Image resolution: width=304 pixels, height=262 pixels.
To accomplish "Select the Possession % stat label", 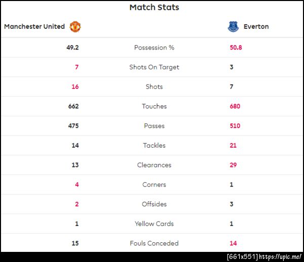I will click(x=154, y=48).
